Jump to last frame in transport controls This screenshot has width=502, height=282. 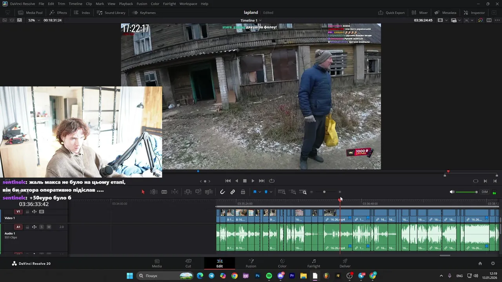pyautogui.click(x=262, y=181)
